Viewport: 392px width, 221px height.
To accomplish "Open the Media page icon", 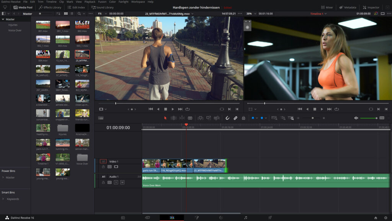I will coord(123,218).
